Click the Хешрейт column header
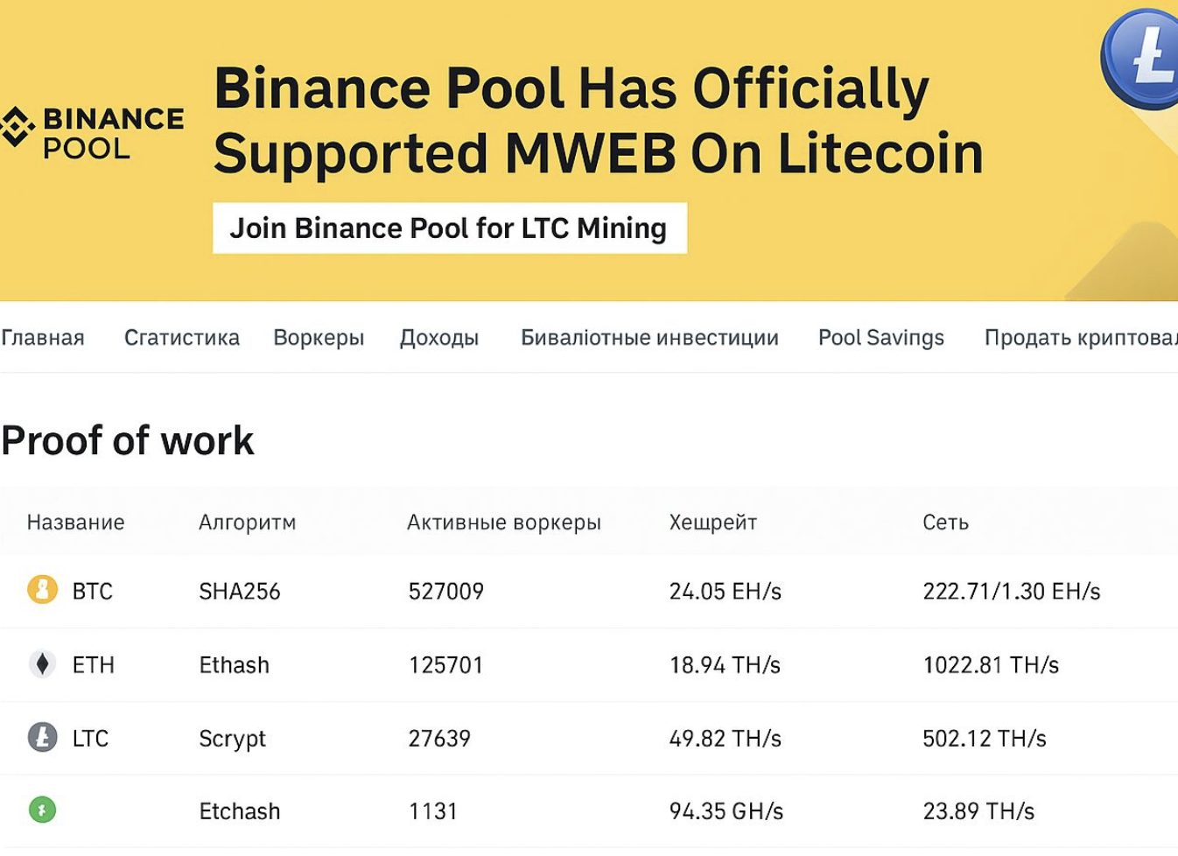The width and height of the screenshot is (1178, 856). pyautogui.click(x=712, y=523)
